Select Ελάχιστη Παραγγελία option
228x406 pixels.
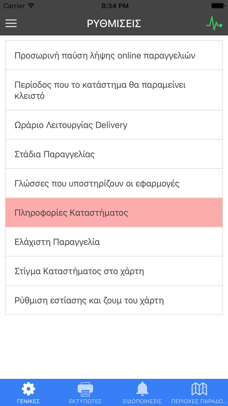114,242
